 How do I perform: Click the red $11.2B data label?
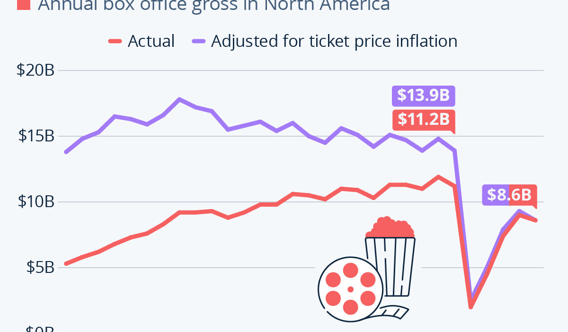423,119
